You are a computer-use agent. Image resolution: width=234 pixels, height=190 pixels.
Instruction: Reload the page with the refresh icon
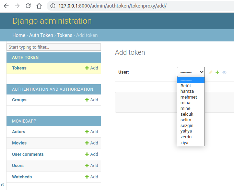(x=28, y=6)
